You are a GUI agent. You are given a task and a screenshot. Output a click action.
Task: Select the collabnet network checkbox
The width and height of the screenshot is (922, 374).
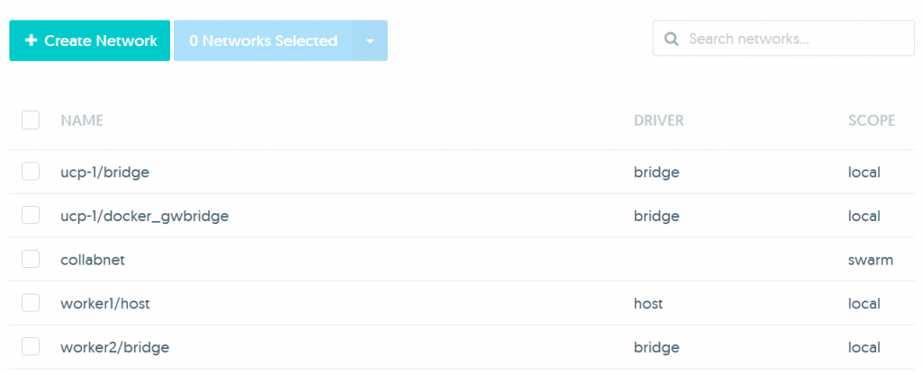pyautogui.click(x=31, y=259)
